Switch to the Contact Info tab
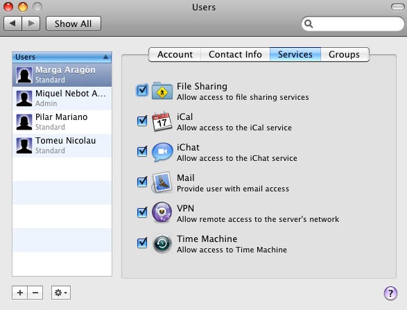The width and height of the screenshot is (407, 310). pos(235,55)
